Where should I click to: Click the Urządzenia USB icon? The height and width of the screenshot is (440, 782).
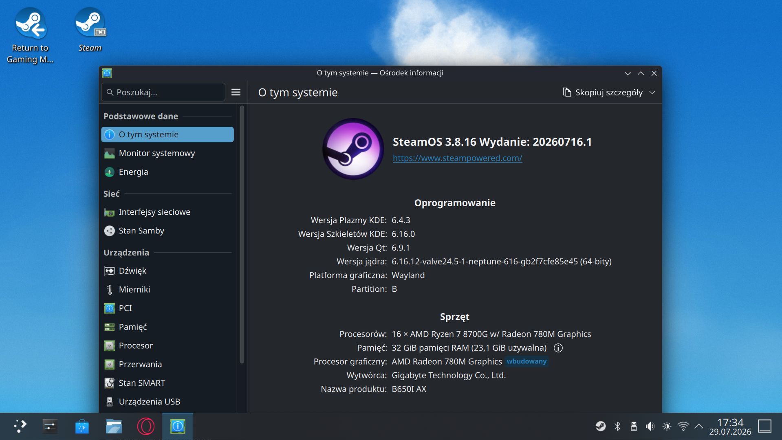(x=109, y=402)
